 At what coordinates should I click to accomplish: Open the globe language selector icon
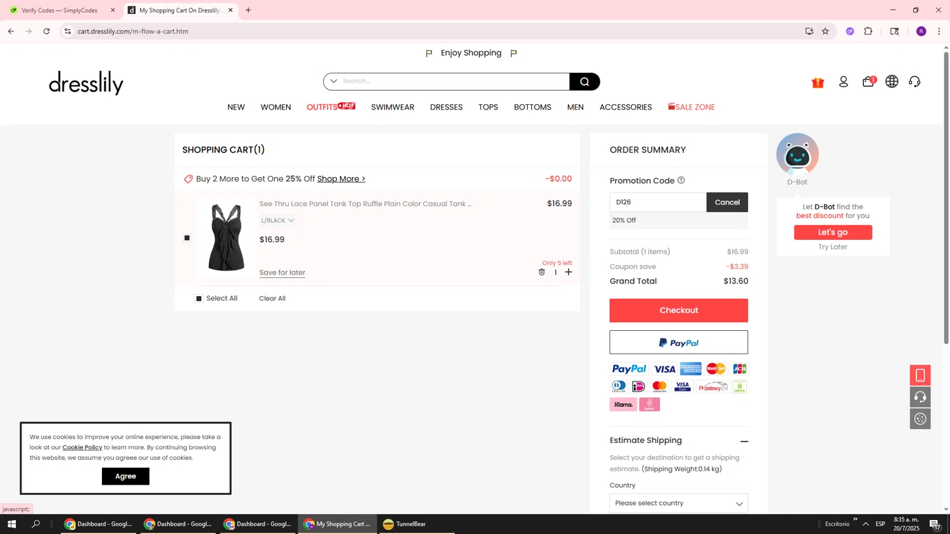(892, 82)
